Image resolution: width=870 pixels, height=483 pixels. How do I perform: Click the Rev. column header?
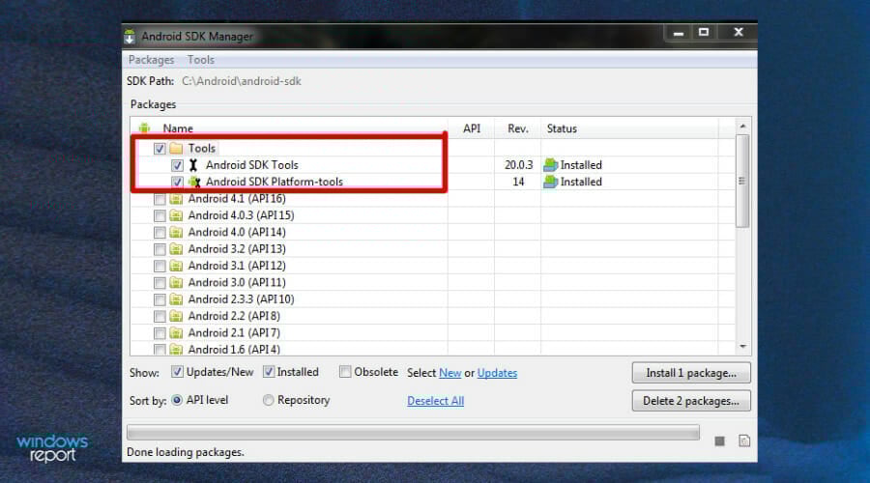tap(518, 128)
